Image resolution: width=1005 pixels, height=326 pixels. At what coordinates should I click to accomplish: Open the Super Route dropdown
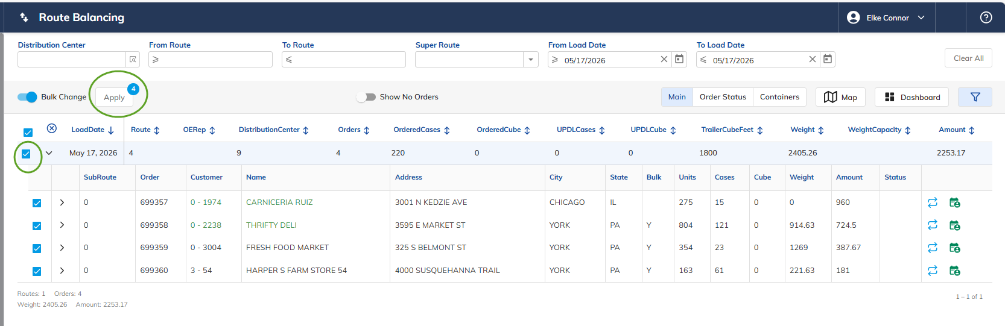point(531,59)
